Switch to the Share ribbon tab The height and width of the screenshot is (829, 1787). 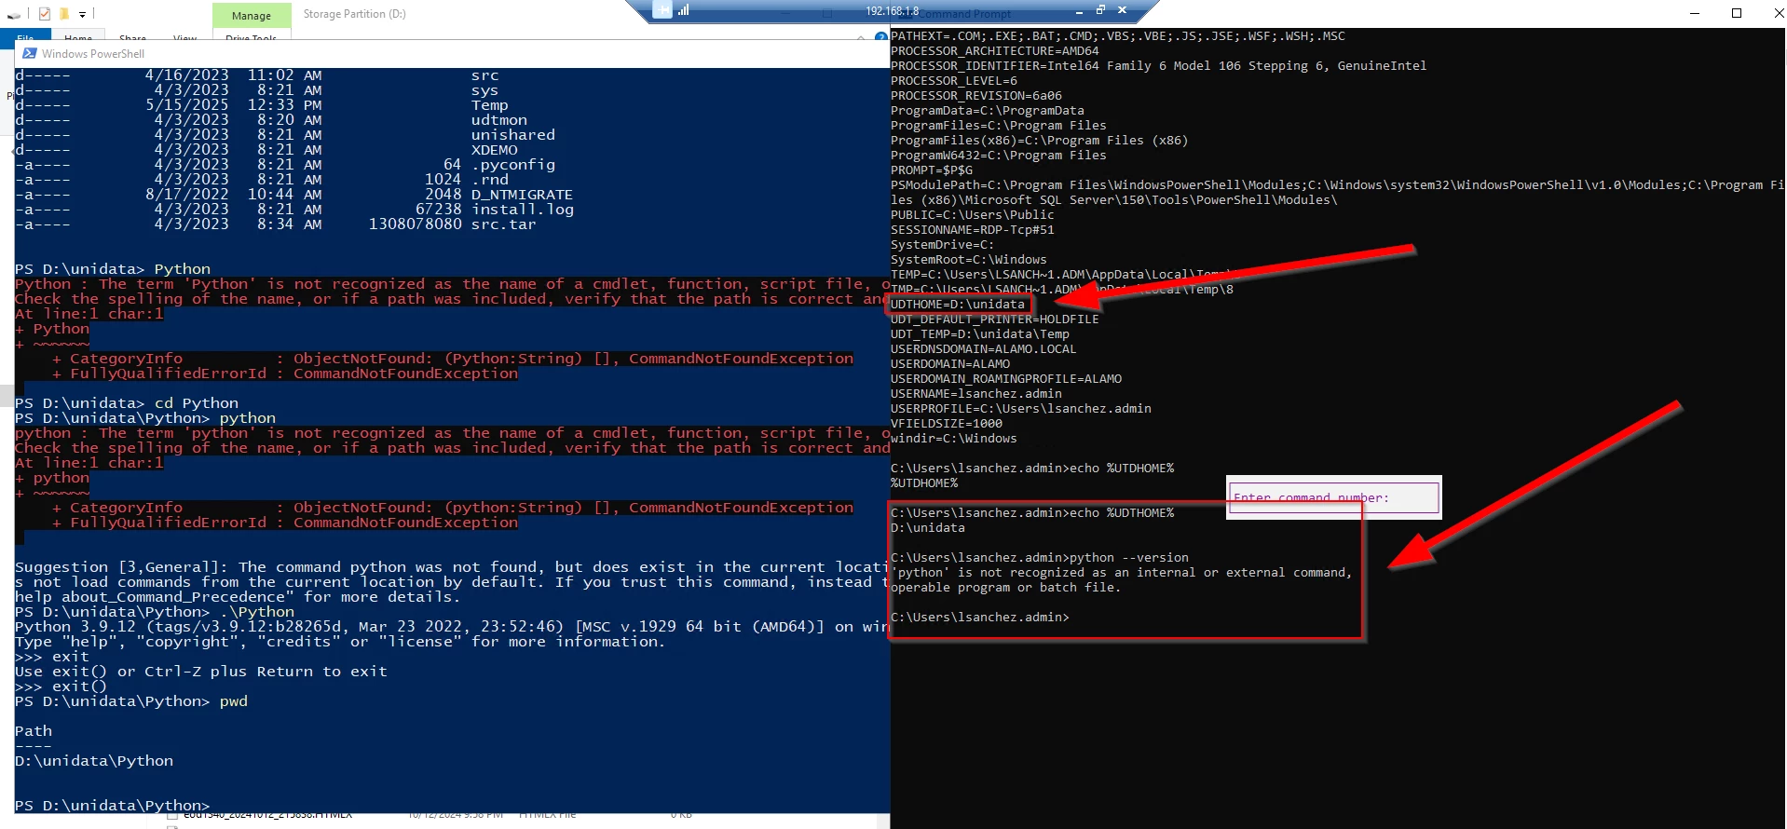tap(132, 36)
